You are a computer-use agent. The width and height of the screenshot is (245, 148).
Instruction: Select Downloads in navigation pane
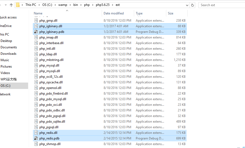(9, 54)
